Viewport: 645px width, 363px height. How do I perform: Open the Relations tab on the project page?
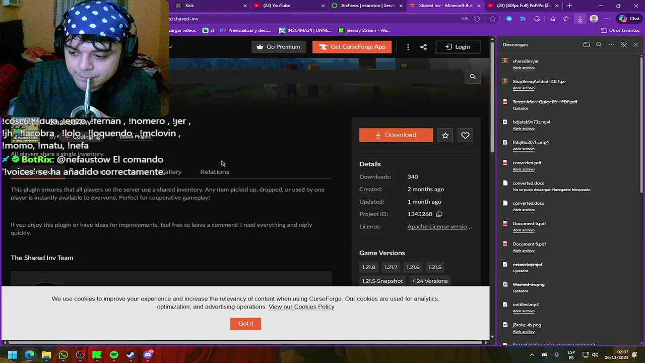215,172
